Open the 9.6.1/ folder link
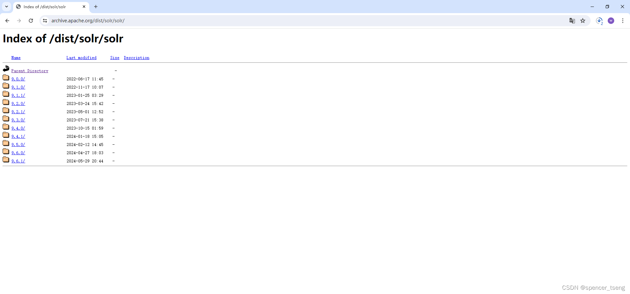Screen dimensions: 630x294 18,161
